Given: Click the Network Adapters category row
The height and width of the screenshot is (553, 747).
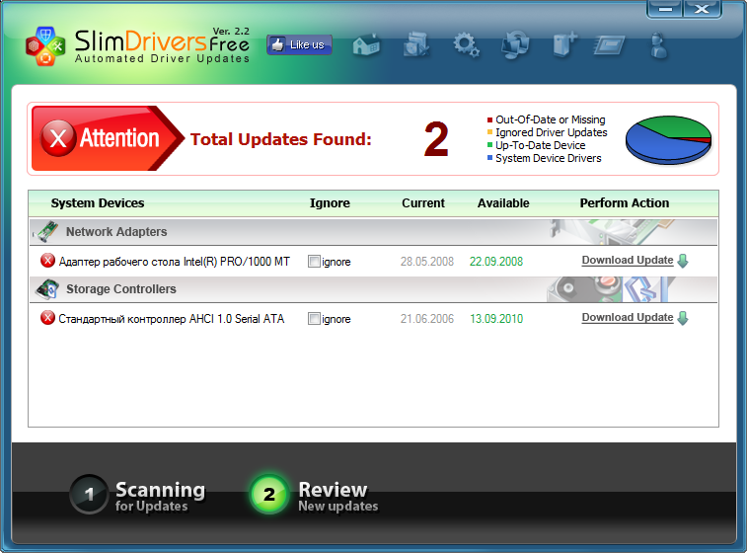Looking at the screenshot, I should click(x=373, y=232).
